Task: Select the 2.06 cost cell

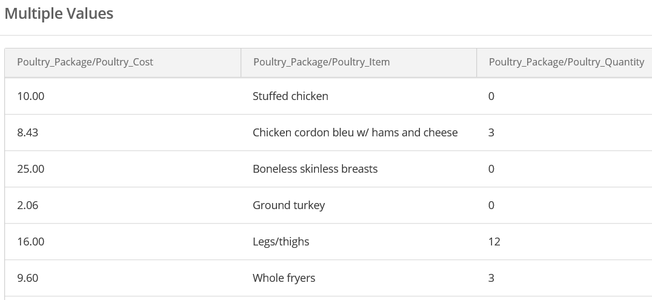Action: coord(28,205)
